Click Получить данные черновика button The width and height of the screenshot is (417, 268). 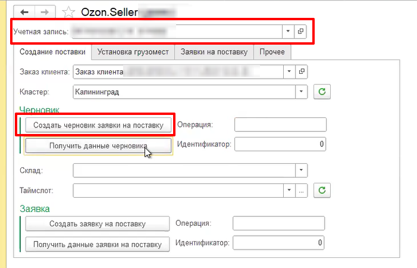(98, 145)
